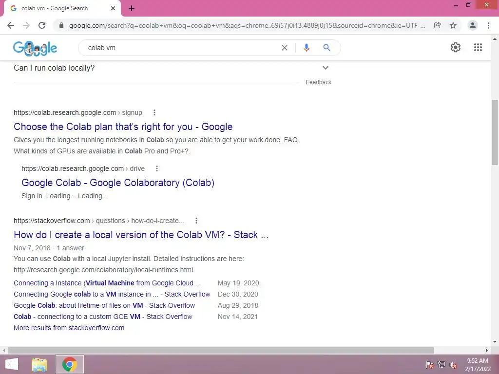Close the 'colab vm - Google Search' tab
The image size is (499, 374).
(x=113, y=9)
